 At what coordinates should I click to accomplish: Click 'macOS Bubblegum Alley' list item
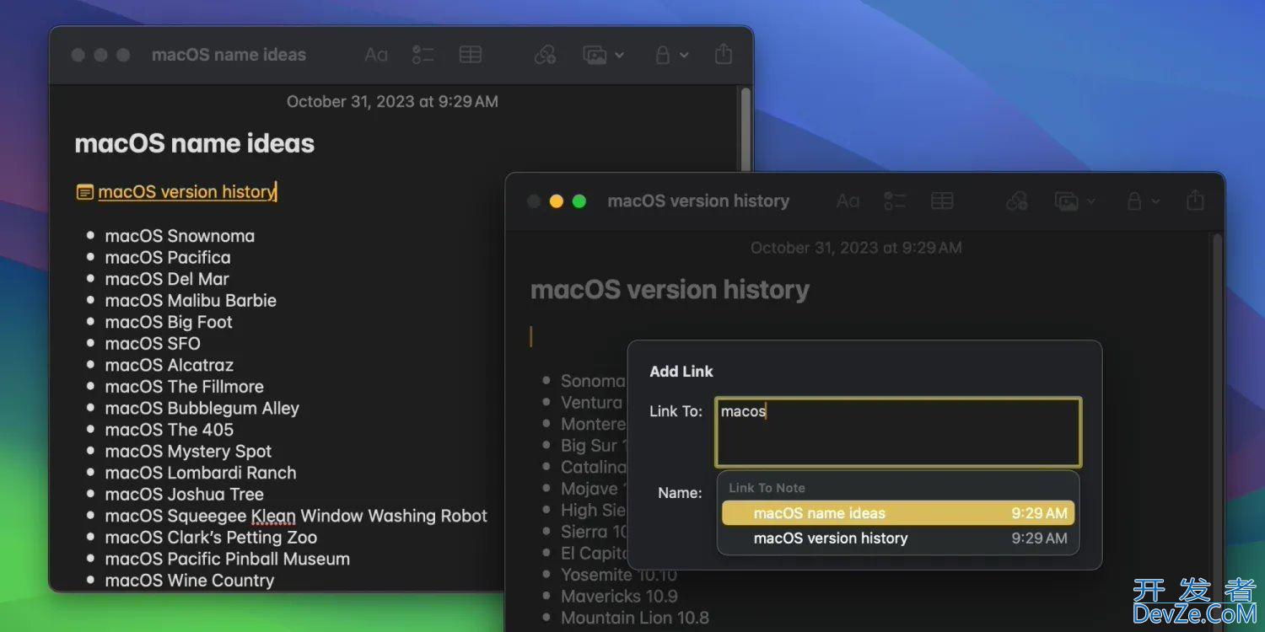click(x=202, y=408)
